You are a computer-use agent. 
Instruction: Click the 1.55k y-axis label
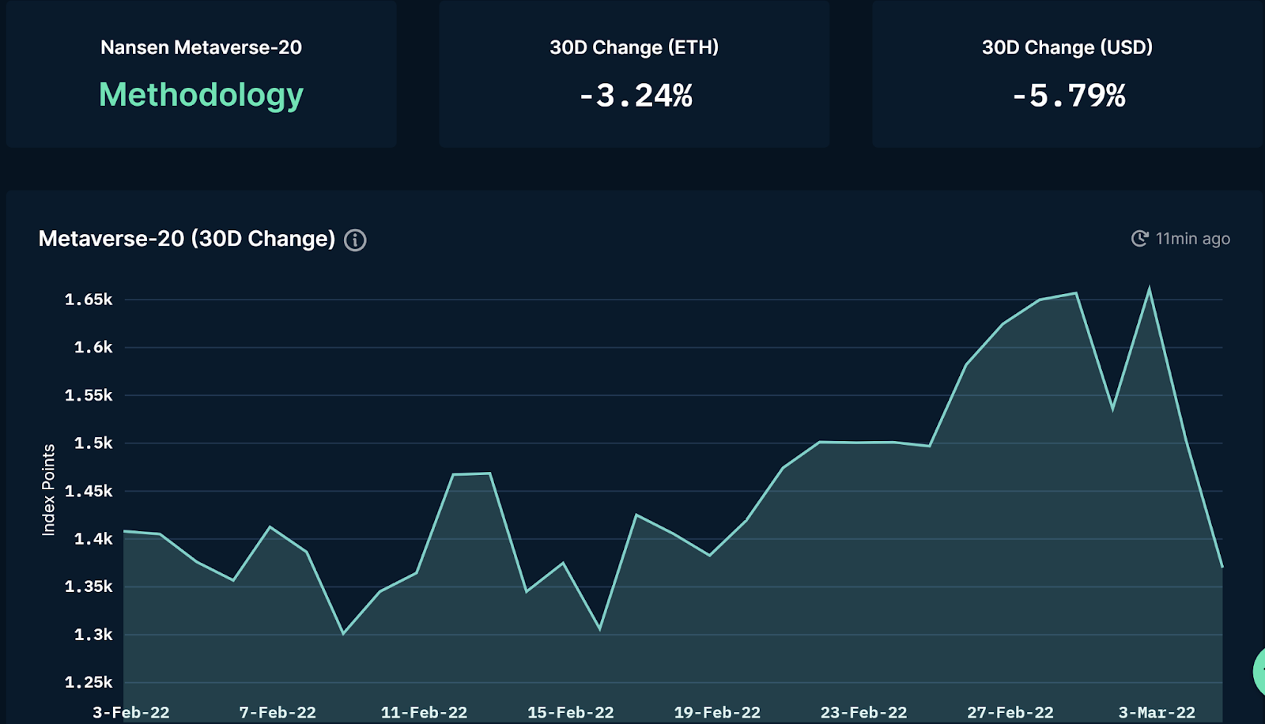click(x=89, y=395)
